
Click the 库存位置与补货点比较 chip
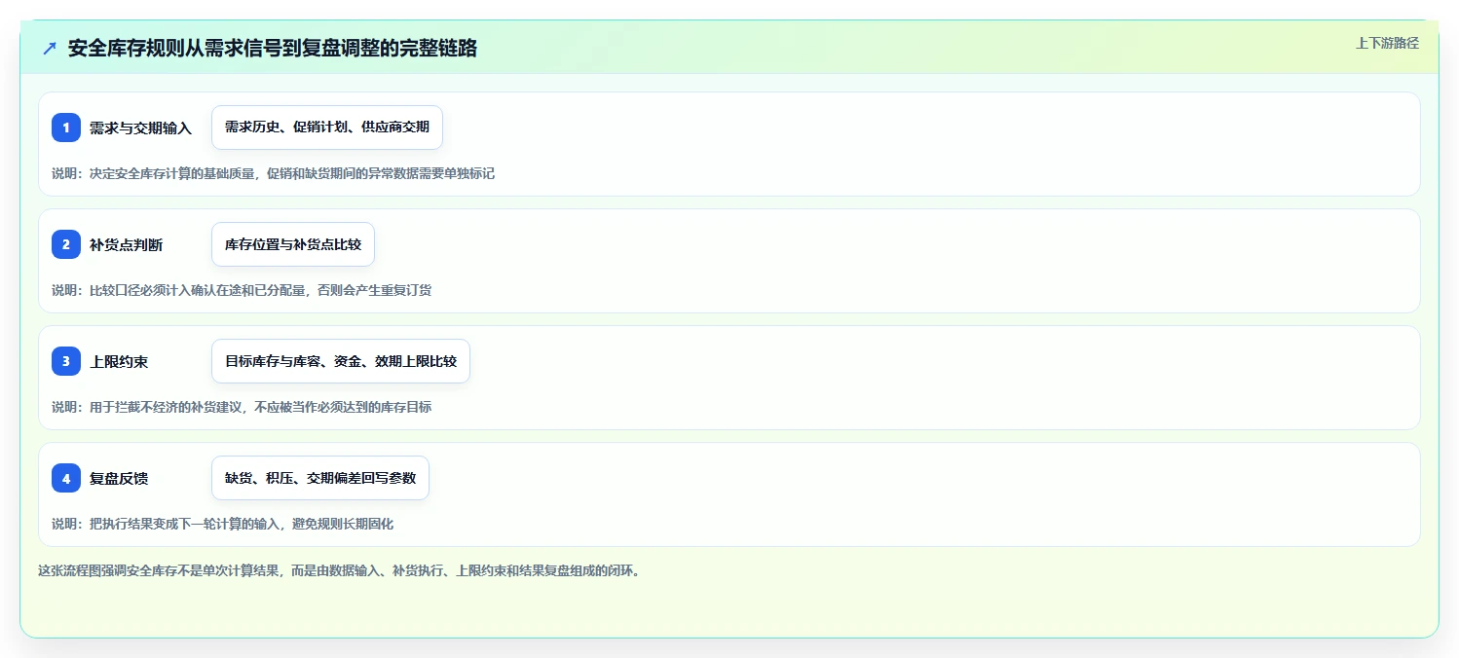293,244
